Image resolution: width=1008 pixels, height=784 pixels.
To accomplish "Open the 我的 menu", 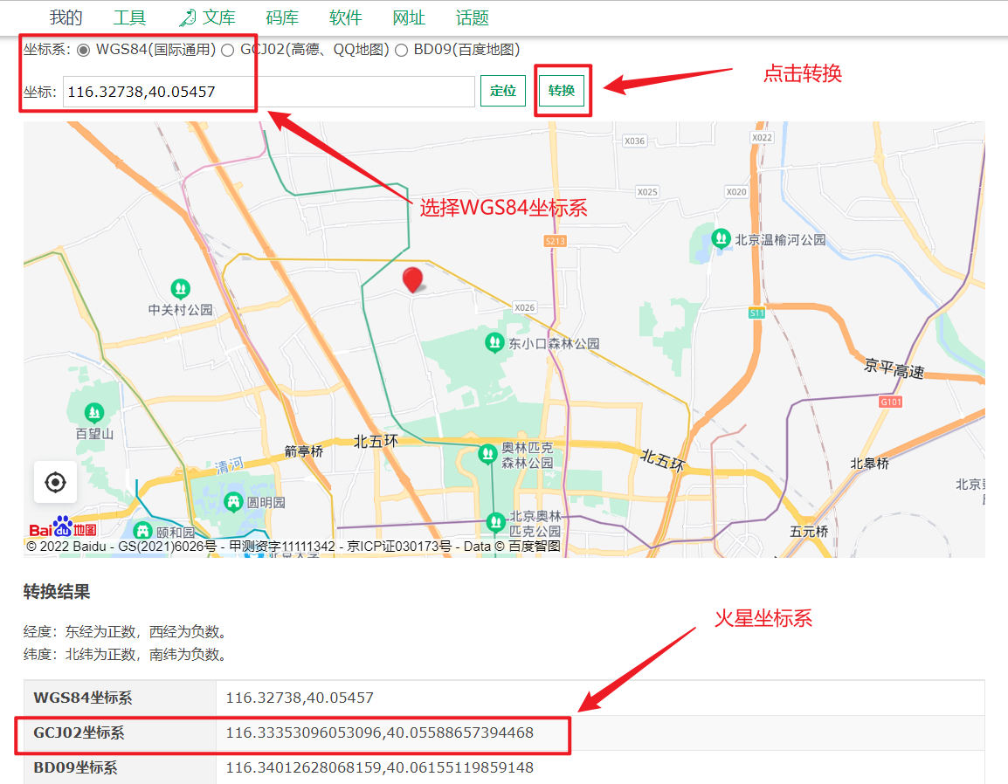I will click(66, 17).
